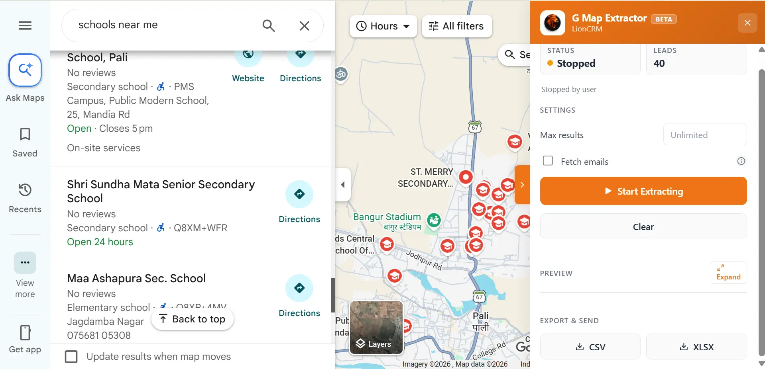Screen dimensions: 765x369
Task: Open Hours filter dropdown
Action: [383, 26]
